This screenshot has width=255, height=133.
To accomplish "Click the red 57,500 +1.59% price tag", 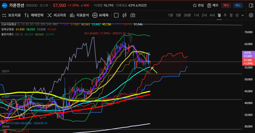I will point(248,62).
